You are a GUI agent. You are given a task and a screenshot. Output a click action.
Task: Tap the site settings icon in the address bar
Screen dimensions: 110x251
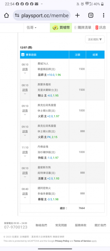click(x=17, y=15)
